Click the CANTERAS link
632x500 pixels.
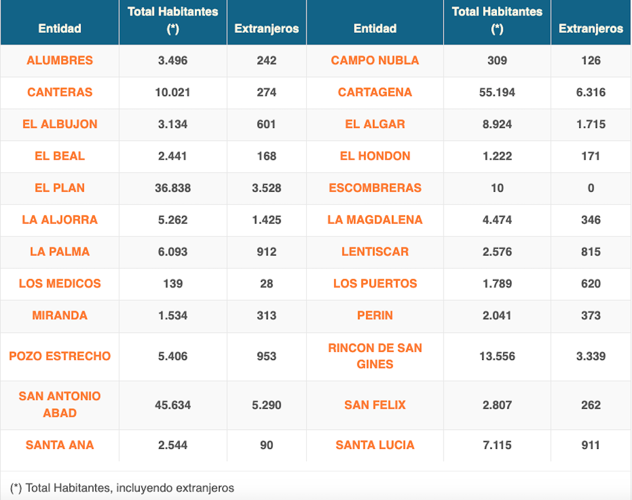(60, 92)
